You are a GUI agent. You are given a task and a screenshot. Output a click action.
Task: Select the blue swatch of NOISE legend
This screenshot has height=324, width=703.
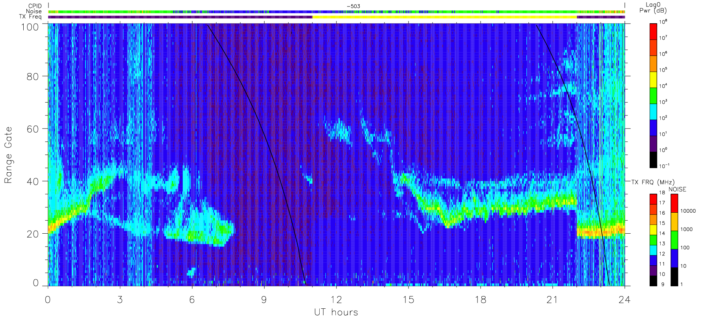tap(674, 258)
